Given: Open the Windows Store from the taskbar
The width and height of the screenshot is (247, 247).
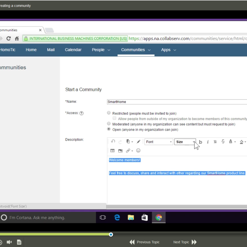Looking at the screenshot, I should point(144,218).
